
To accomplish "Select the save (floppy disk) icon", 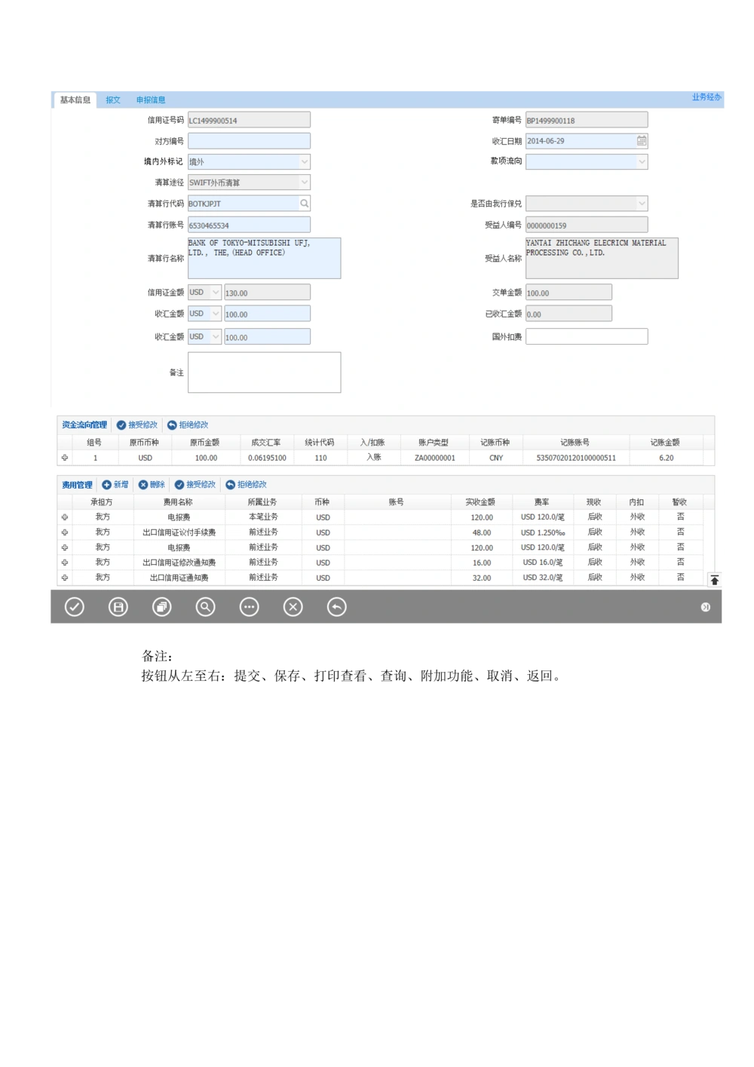I will pos(118,606).
